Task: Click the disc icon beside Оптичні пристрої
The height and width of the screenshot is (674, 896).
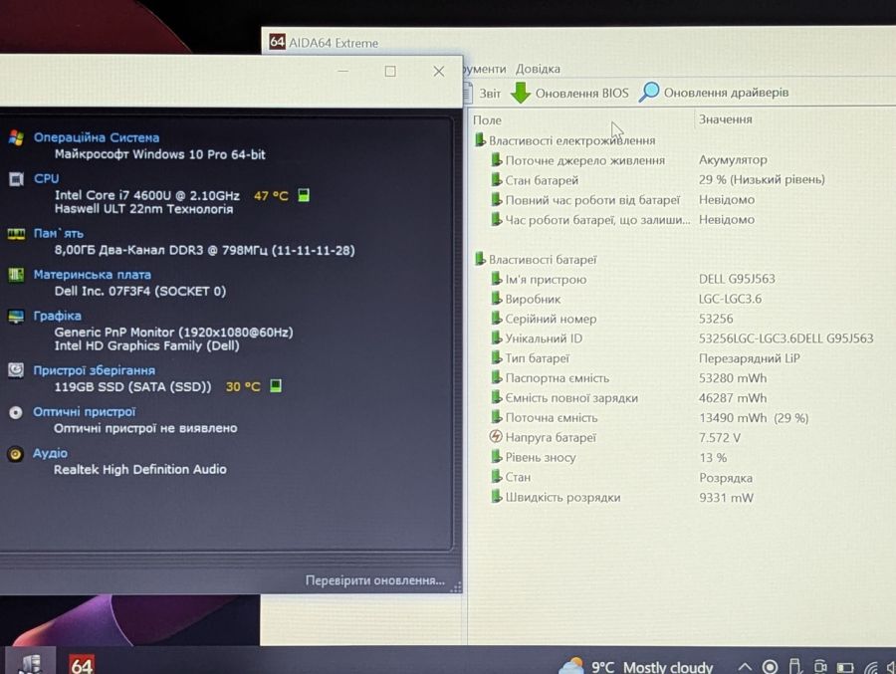Action: 16,412
